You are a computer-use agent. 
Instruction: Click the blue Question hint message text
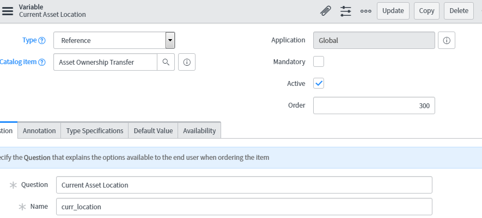(135, 158)
